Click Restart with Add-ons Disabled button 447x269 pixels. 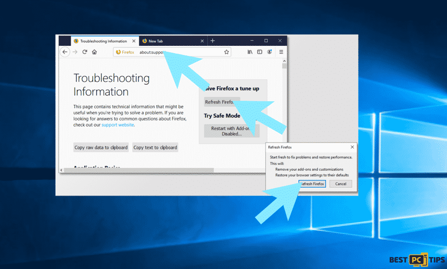232,131
